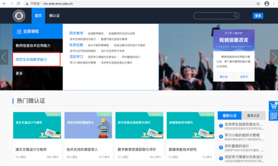Open the 首页 tab
Viewport: 278px width, 166px height.
click(x=38, y=16)
